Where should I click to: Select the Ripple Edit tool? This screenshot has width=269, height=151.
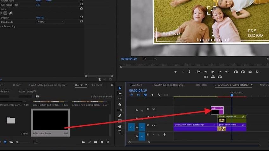click(x=120, y=99)
